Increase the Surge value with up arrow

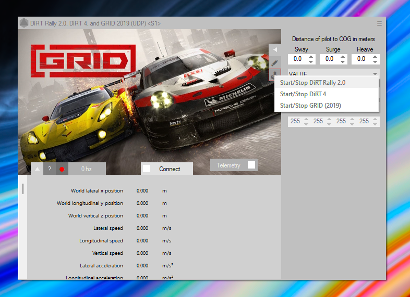click(x=343, y=57)
